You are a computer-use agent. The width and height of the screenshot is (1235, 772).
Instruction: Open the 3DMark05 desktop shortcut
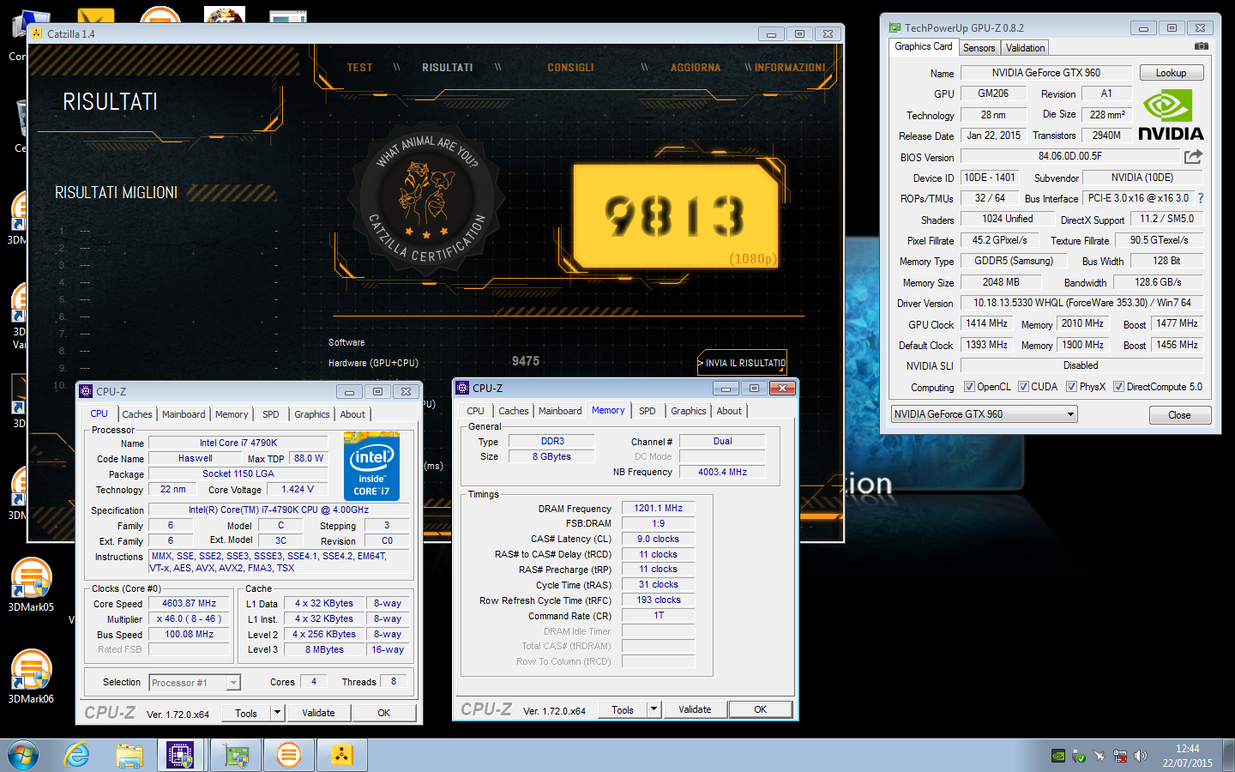[31, 584]
